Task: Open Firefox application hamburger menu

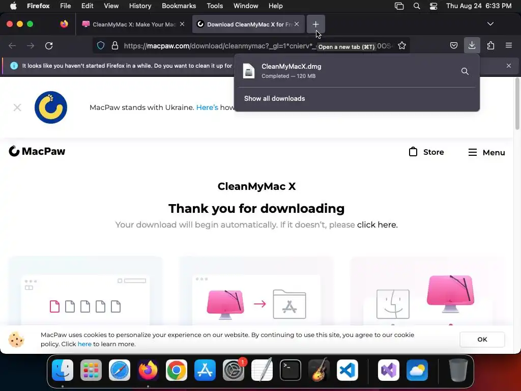Action: point(509,45)
